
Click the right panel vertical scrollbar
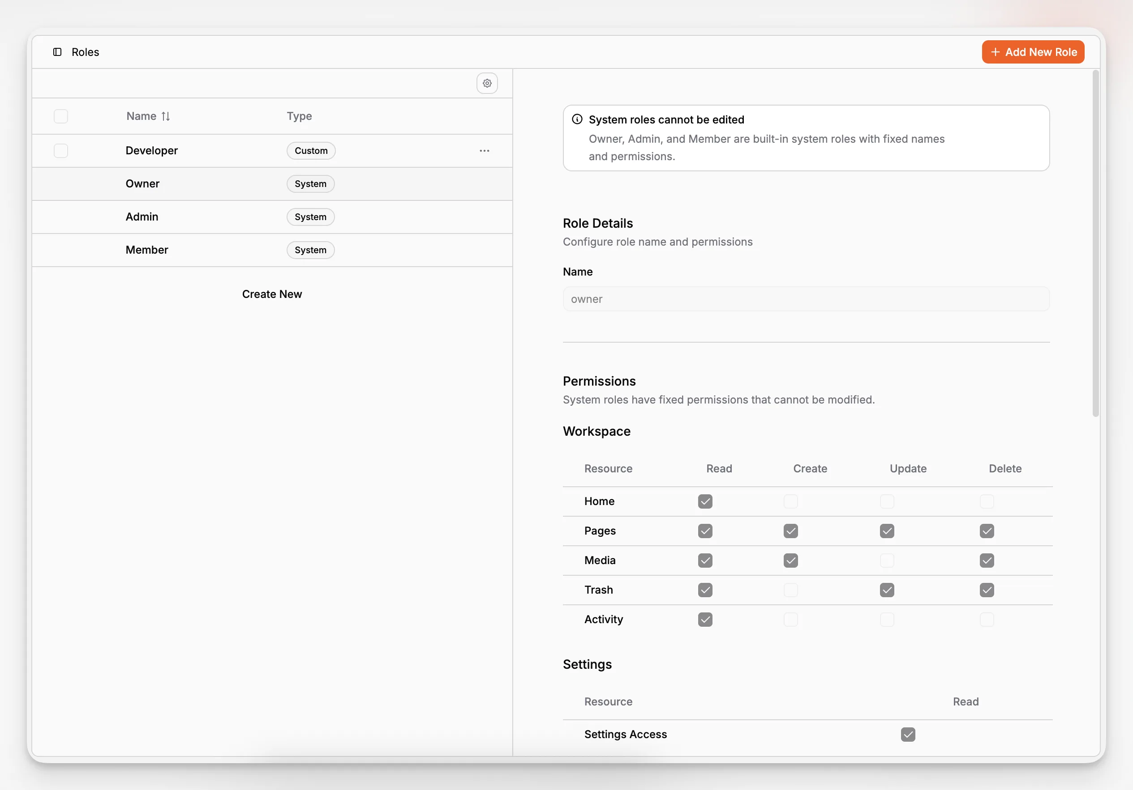click(x=1095, y=244)
